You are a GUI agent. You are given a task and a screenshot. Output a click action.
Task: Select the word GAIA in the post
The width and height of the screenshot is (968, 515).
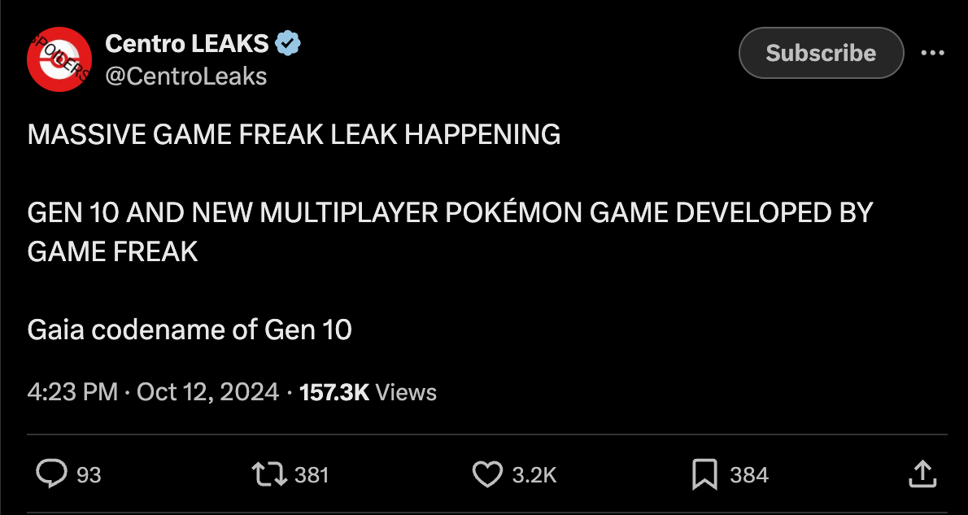[x=56, y=330]
